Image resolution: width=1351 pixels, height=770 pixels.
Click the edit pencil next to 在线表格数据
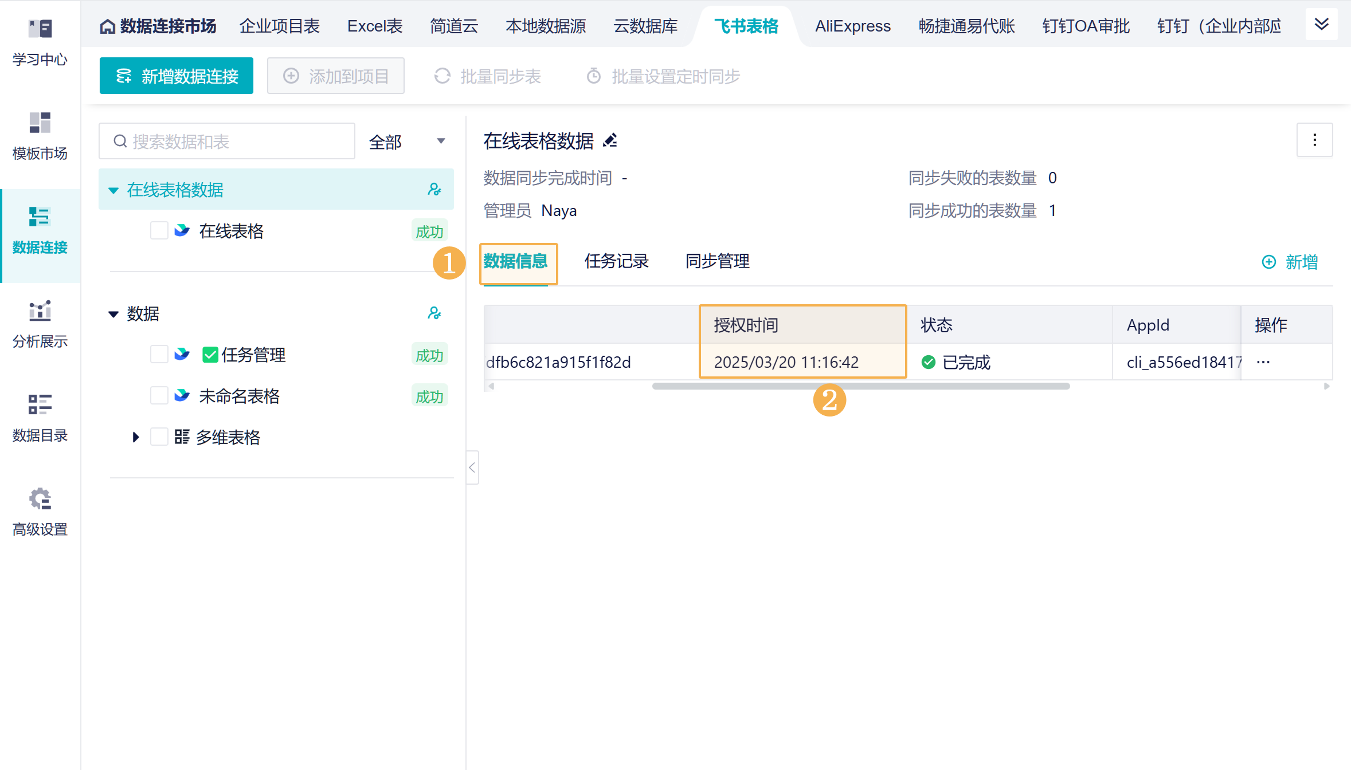610,140
